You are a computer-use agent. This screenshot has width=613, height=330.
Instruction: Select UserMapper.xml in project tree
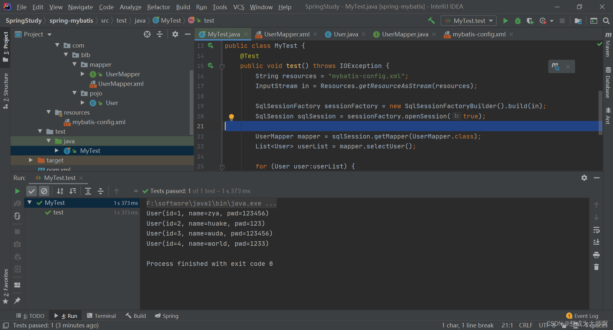121,84
